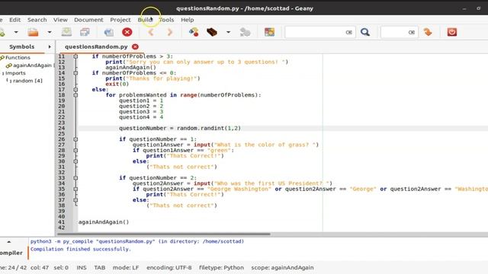Navigate forward with the right arrow icon
This screenshot has width=488, height=274.
click(x=169, y=32)
